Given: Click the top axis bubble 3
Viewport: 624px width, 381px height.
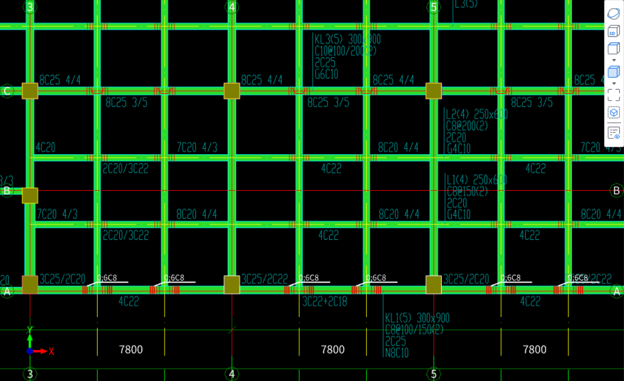Looking at the screenshot, I should tap(30, 7).
